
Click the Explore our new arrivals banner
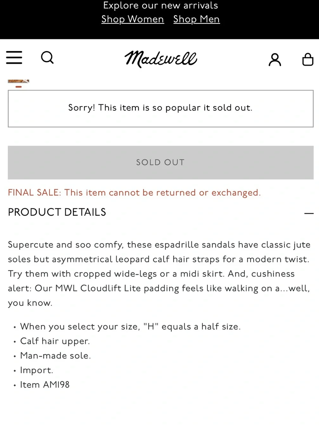point(160,5)
